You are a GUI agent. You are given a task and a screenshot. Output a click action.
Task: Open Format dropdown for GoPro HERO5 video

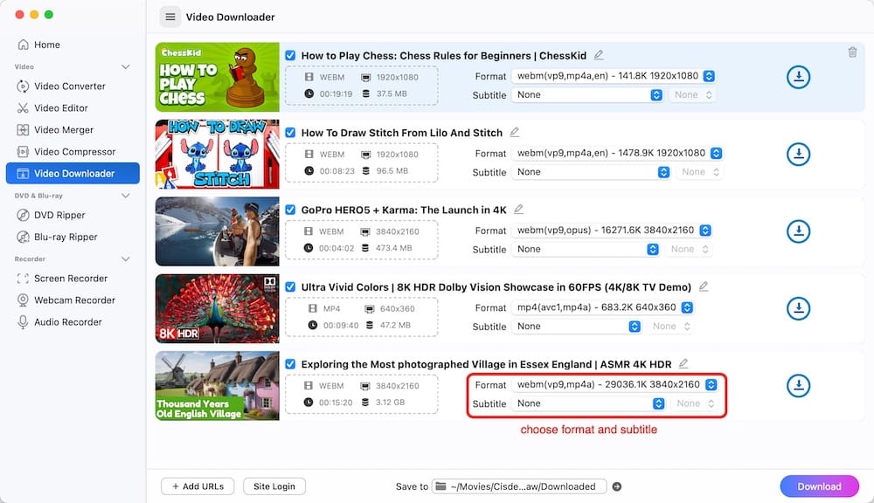(612, 230)
